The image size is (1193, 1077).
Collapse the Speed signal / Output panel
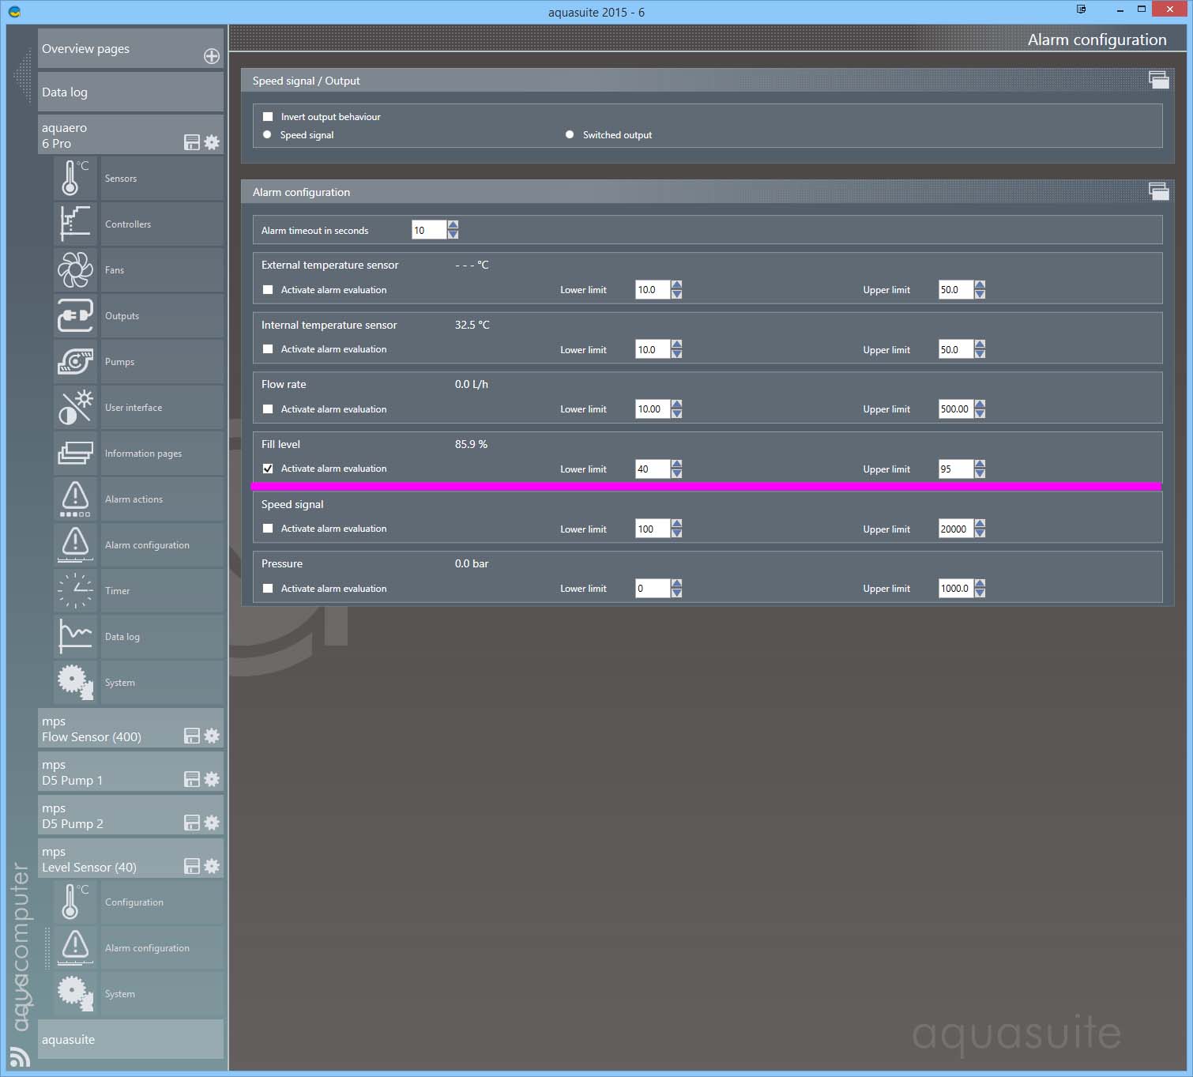[x=1158, y=79]
